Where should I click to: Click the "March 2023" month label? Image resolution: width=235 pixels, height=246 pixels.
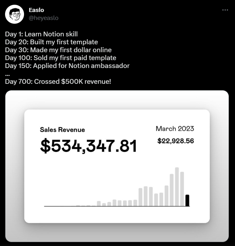coord(175,128)
